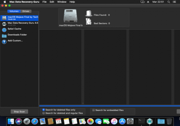Open Photos app in dock

90,121
